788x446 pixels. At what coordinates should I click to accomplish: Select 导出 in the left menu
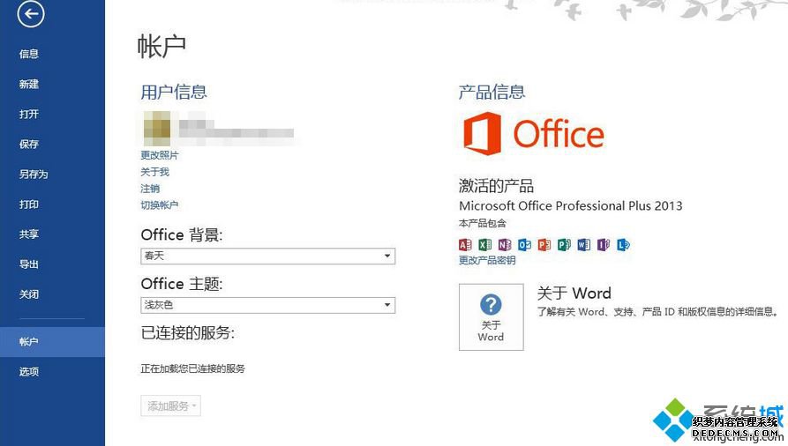(x=29, y=264)
